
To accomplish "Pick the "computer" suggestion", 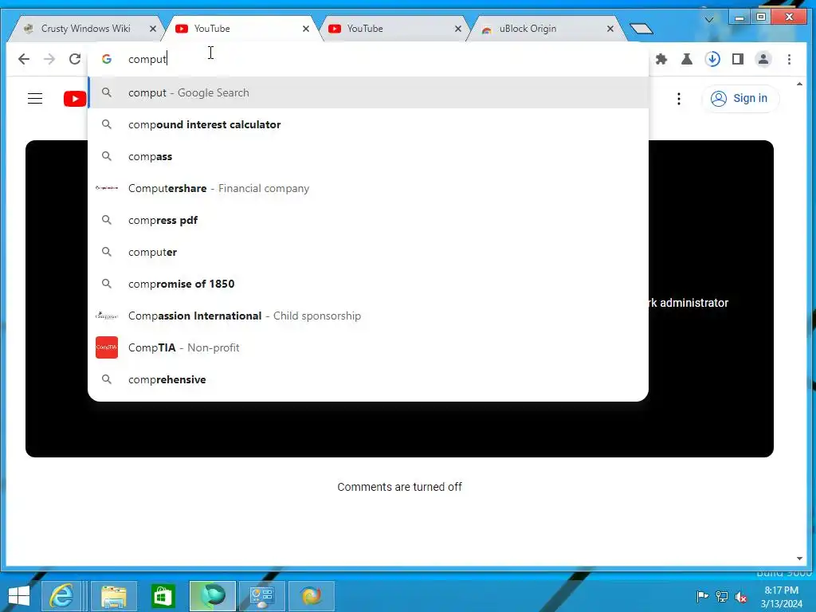I will point(368,252).
